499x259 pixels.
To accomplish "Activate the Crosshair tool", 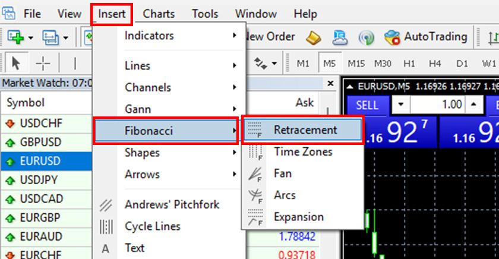I will (x=43, y=63).
